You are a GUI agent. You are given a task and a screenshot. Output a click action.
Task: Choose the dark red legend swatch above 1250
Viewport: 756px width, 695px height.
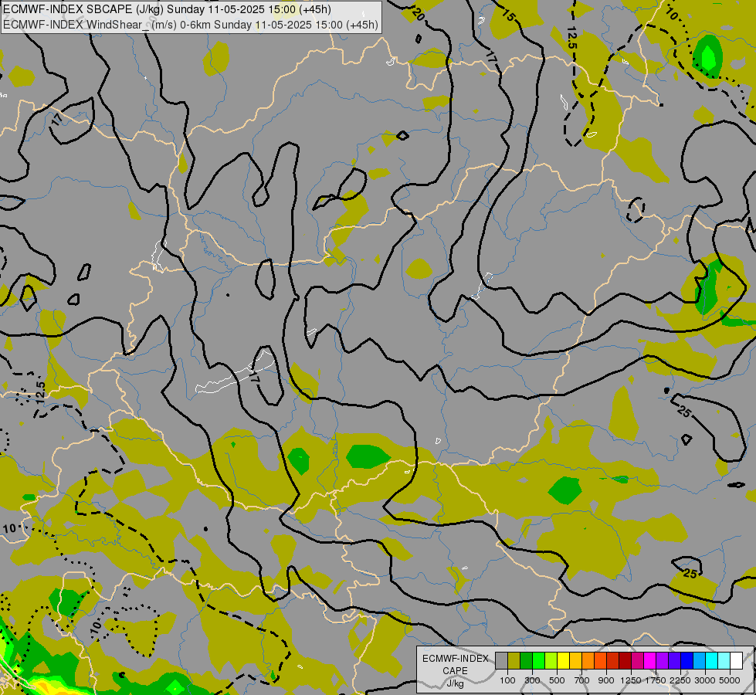click(625, 660)
